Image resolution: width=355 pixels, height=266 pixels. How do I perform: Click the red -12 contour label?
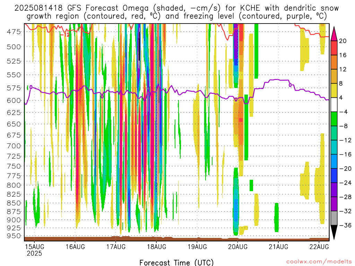point(65,35)
